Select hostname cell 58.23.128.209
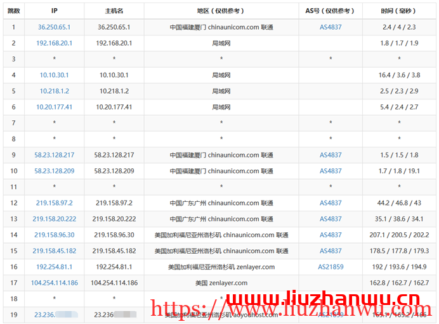This screenshot has width=439, height=324. 114,171
